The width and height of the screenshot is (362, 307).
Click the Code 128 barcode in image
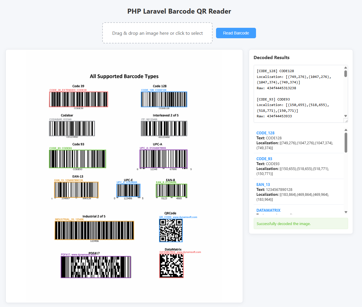(164, 99)
